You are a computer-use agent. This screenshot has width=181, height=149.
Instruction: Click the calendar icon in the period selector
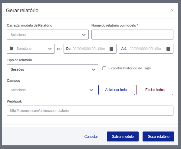point(11,49)
